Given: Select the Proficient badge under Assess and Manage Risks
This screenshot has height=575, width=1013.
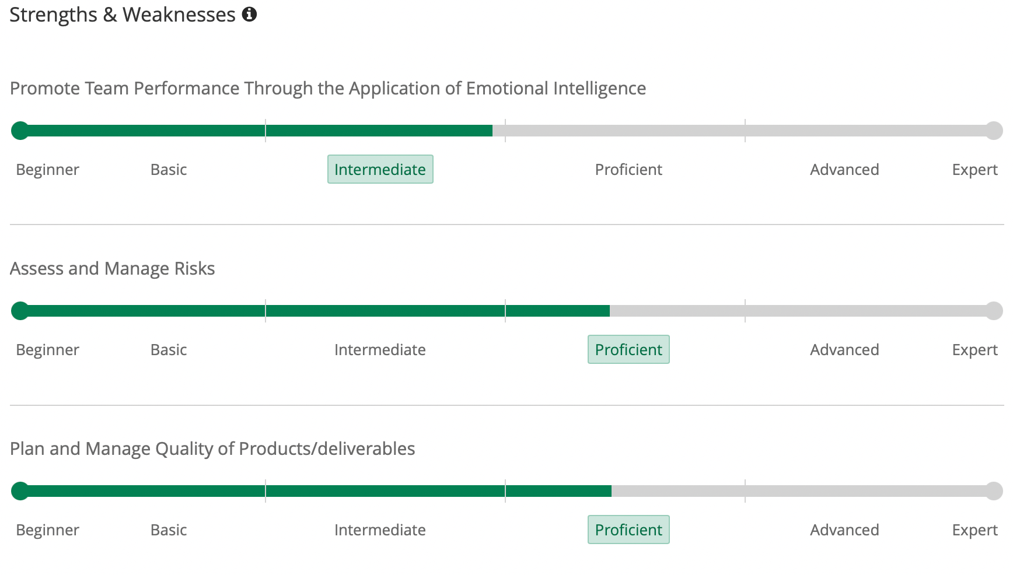Looking at the screenshot, I should [x=628, y=349].
